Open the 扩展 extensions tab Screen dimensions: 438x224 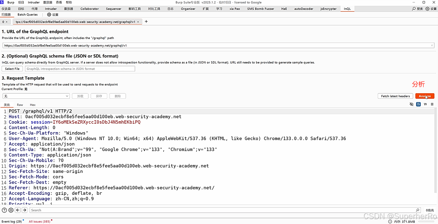click(206, 9)
